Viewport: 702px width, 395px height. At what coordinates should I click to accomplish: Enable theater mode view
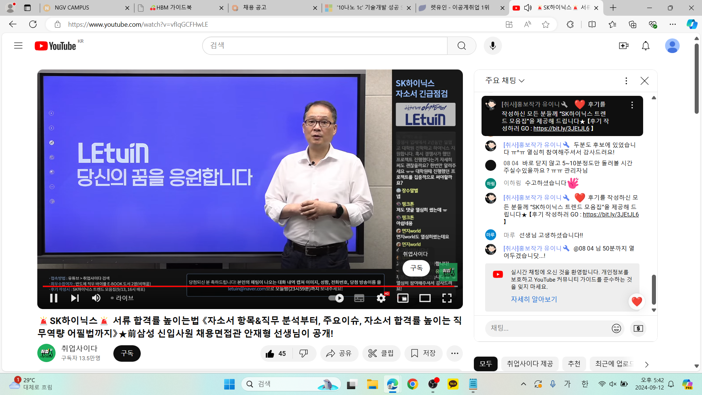pyautogui.click(x=425, y=298)
